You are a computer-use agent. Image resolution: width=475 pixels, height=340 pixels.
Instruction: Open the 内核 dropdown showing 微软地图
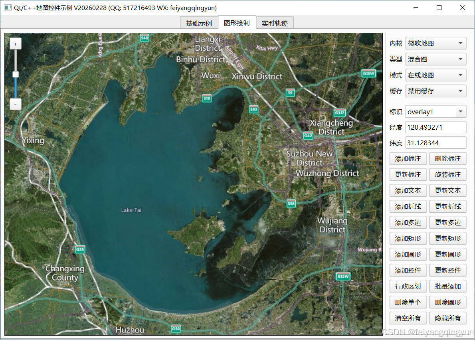tap(435, 43)
